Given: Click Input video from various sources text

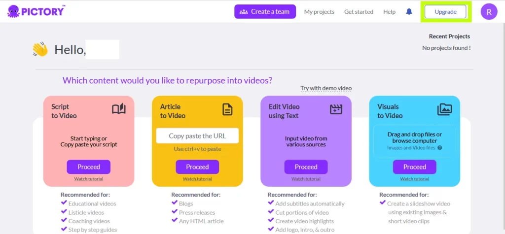Looking at the screenshot, I should tap(306, 141).
